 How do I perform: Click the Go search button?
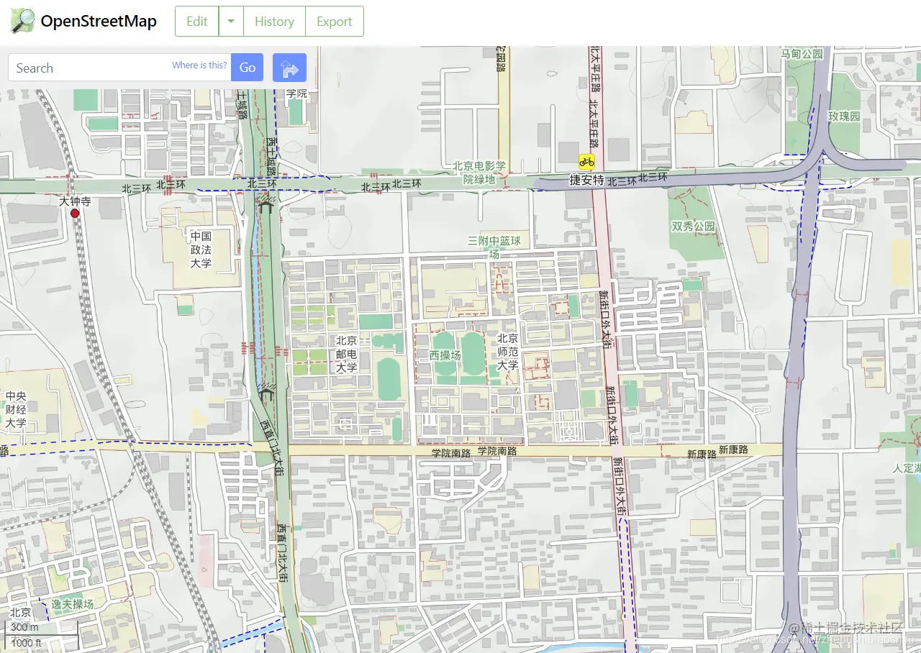pyautogui.click(x=248, y=68)
